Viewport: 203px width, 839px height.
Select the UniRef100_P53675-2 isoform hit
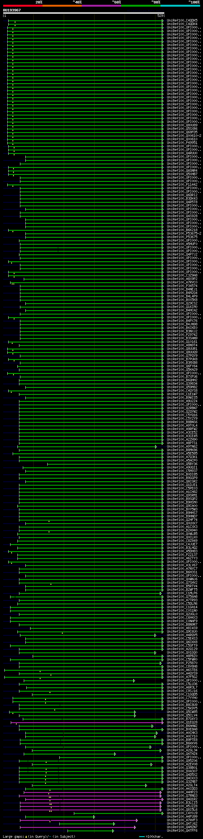tap(184, 234)
